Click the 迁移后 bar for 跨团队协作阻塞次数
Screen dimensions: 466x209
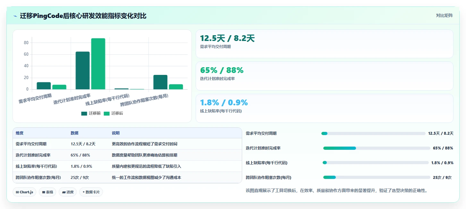[x=176, y=87]
